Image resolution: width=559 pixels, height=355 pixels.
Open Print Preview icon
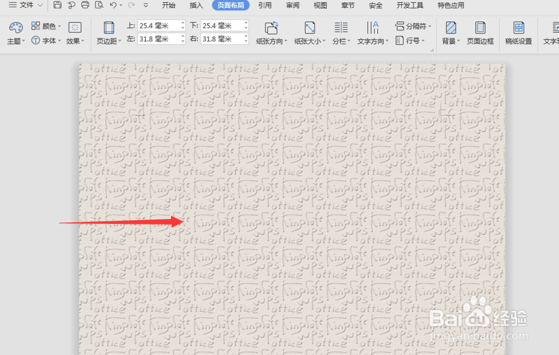(99, 5)
